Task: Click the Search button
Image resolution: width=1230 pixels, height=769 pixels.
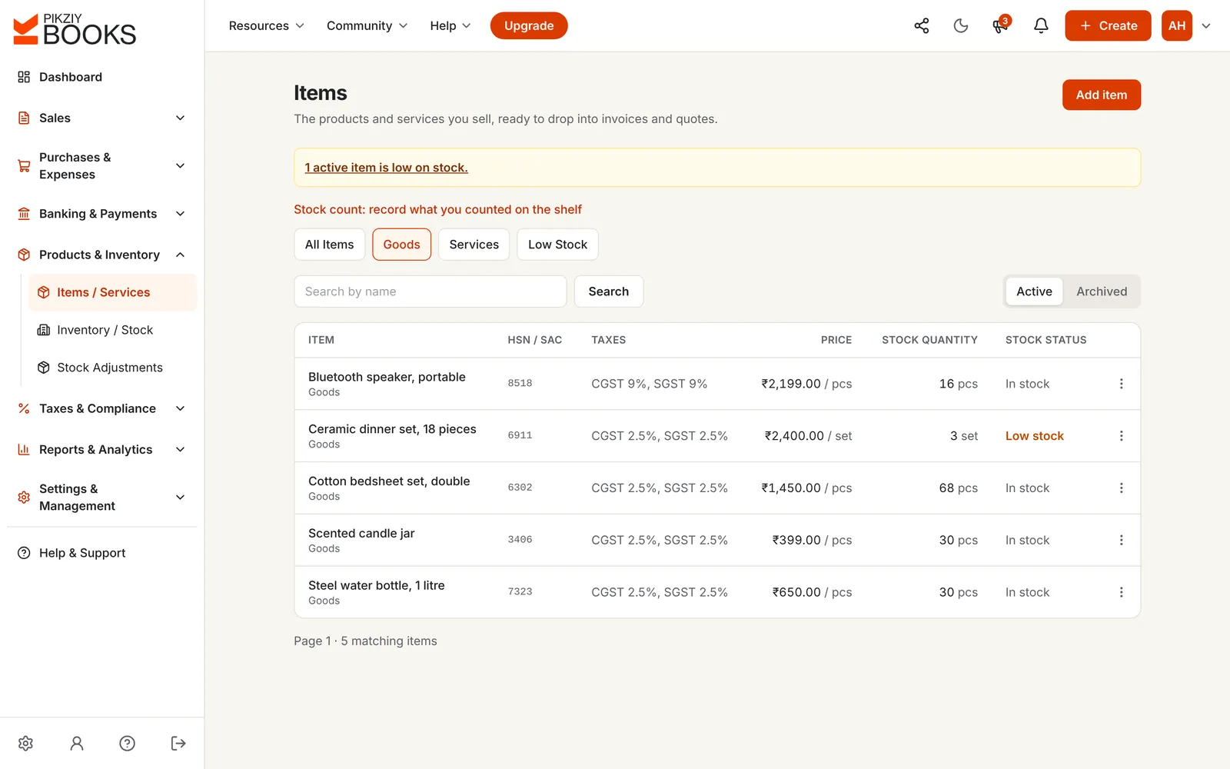Action: coord(608,291)
